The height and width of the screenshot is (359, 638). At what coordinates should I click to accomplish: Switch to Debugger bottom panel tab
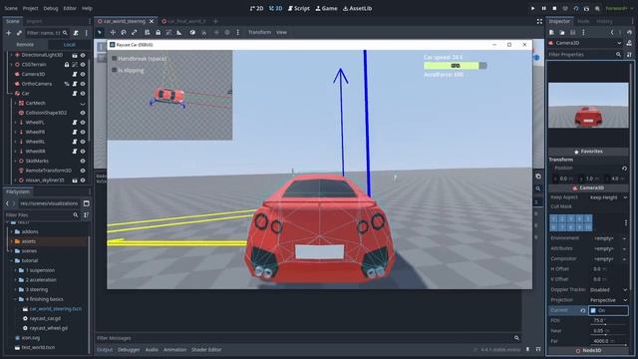tap(129, 350)
